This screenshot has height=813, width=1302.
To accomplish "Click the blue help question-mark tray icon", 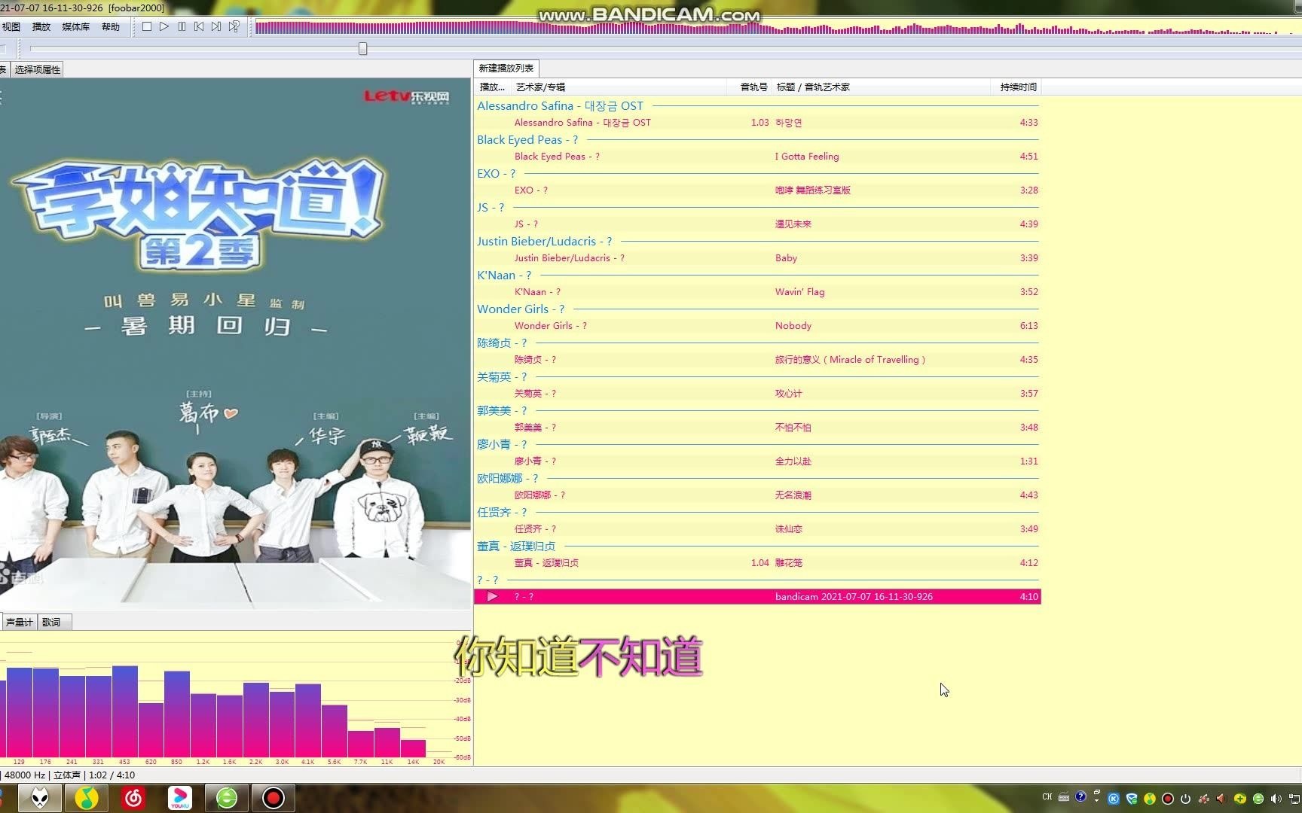I will pos(1080,796).
